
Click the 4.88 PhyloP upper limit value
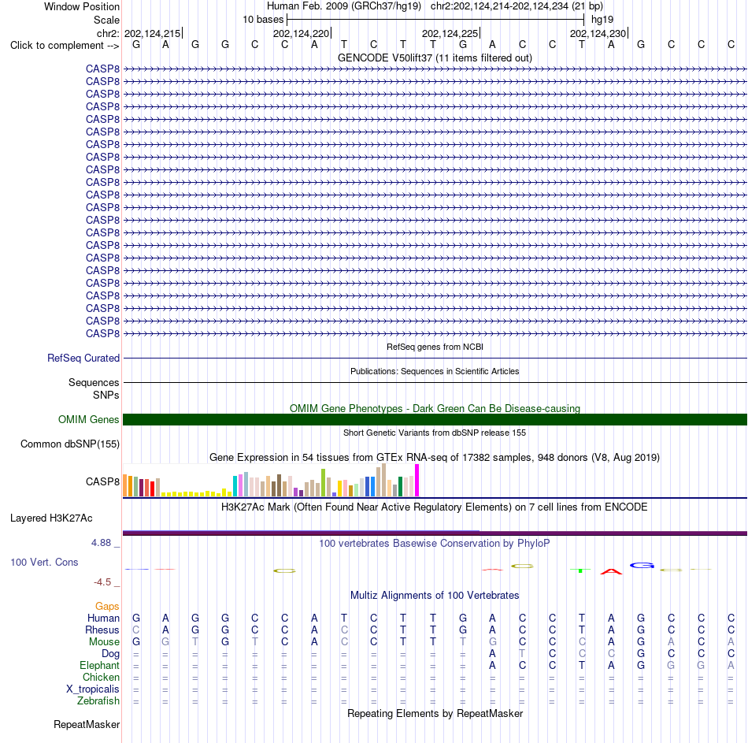click(x=101, y=543)
